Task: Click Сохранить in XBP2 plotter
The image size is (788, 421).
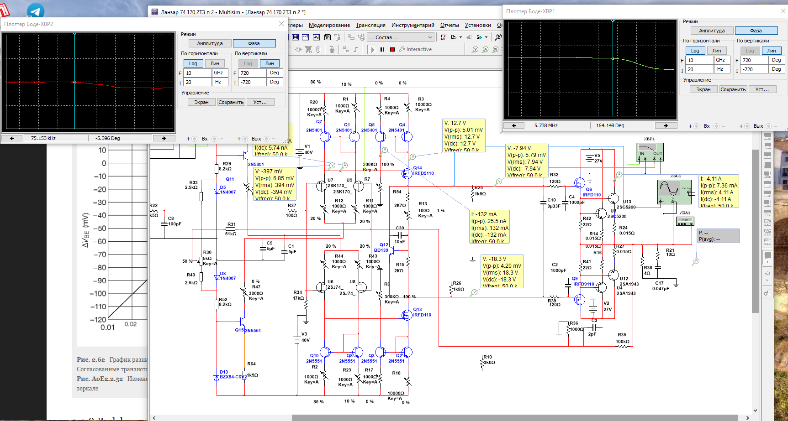Action: 231,102
